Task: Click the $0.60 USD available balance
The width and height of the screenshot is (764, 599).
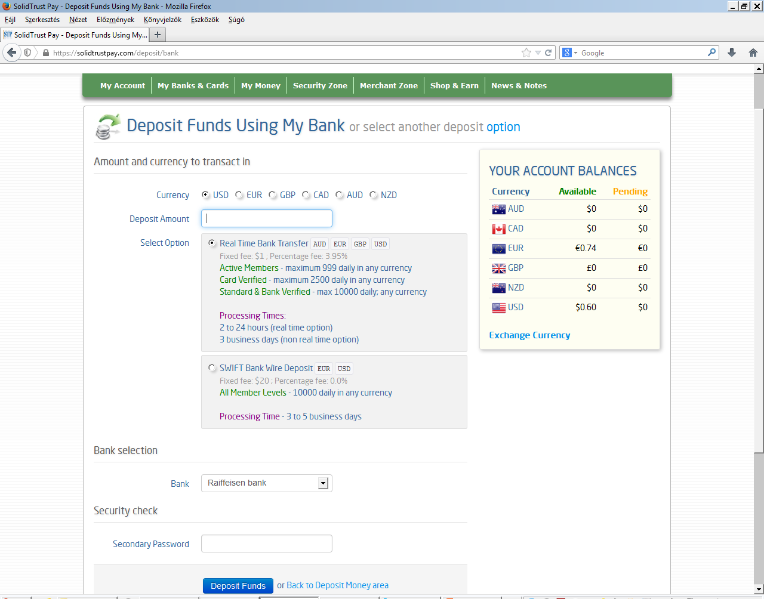Action: pyautogui.click(x=586, y=307)
